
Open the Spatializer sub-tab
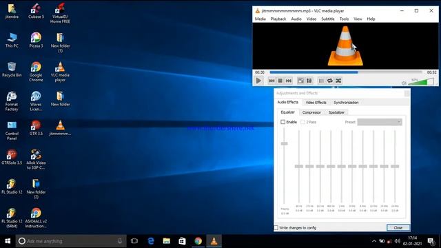[x=336, y=112]
